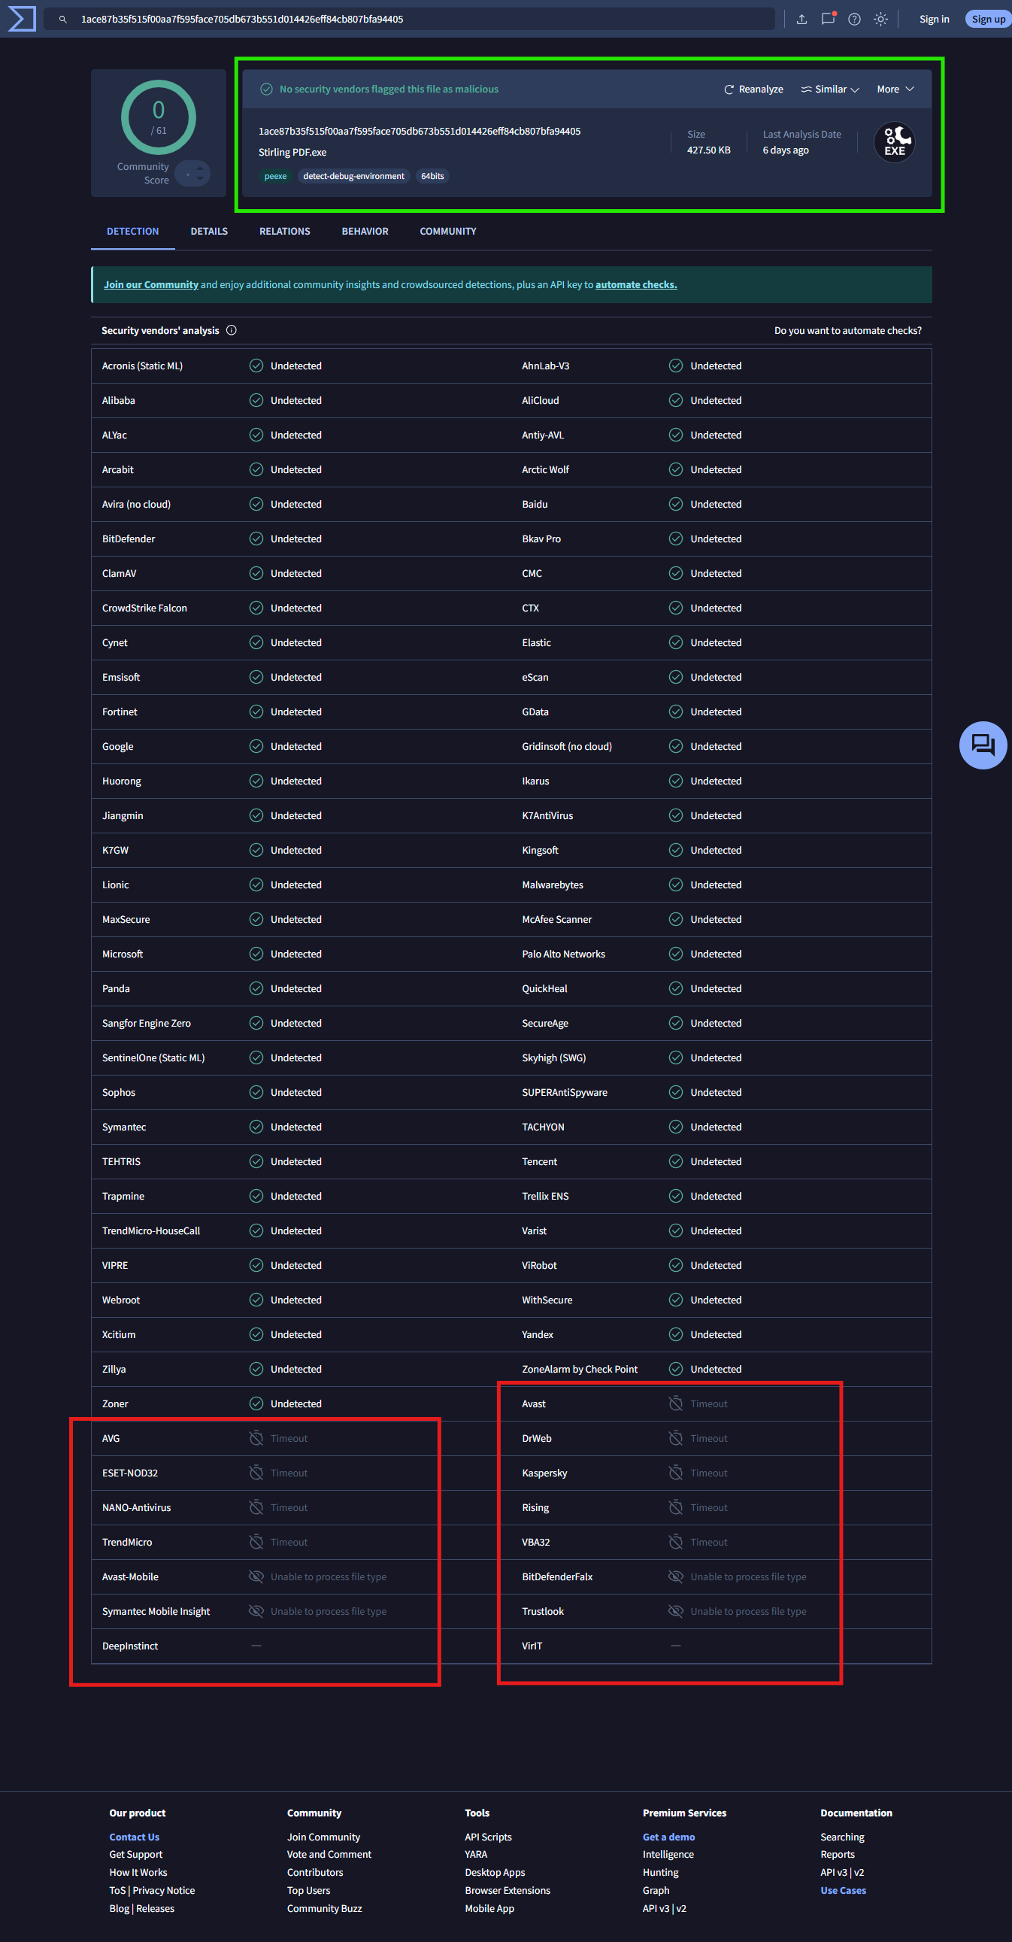Viewport: 1012px width, 1942px height.
Task: Open footer How It Works link
Action: coord(138,1873)
